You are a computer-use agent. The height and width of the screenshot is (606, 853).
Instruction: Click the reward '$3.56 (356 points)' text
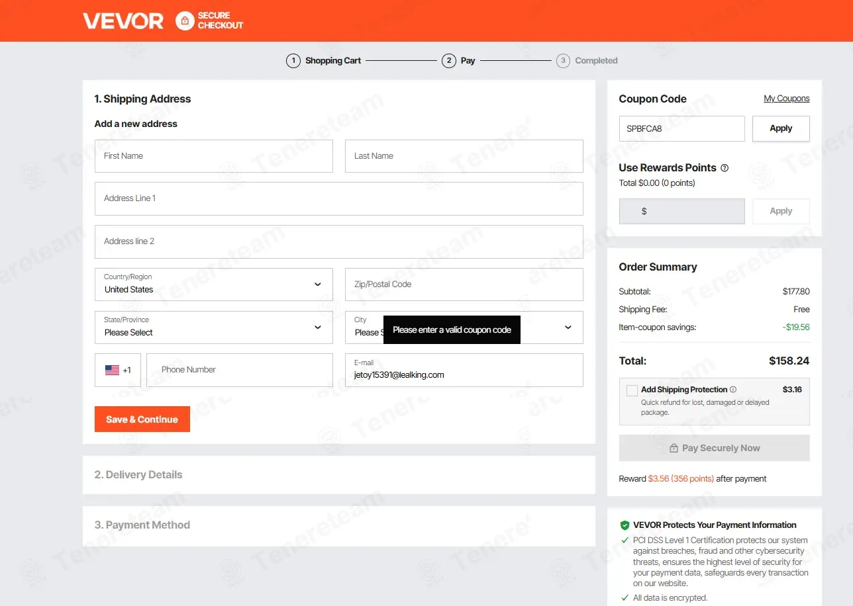coord(681,479)
